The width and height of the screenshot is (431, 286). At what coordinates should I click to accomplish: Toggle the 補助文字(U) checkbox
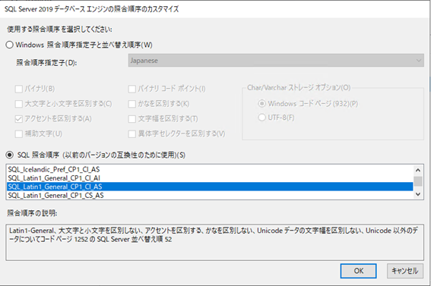[19, 134]
